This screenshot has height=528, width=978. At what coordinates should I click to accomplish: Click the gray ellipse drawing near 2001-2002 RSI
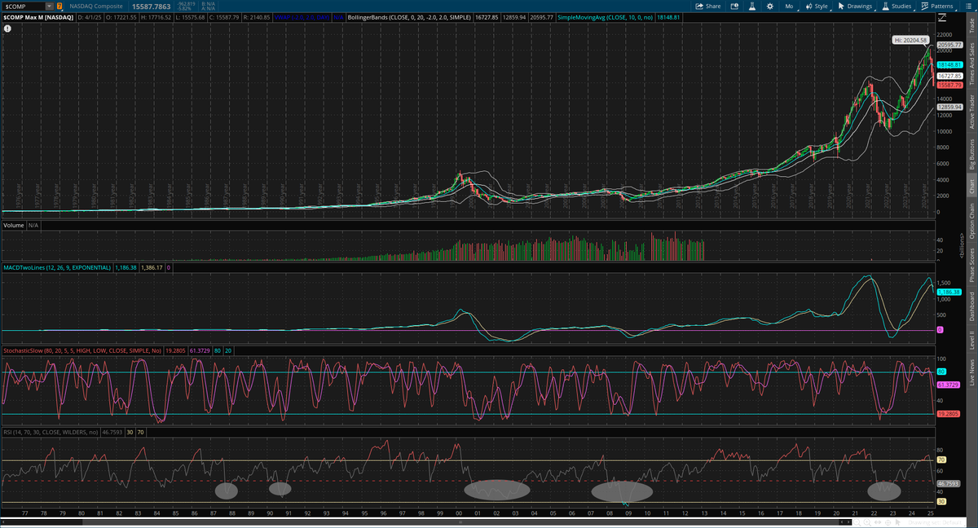tap(497, 489)
